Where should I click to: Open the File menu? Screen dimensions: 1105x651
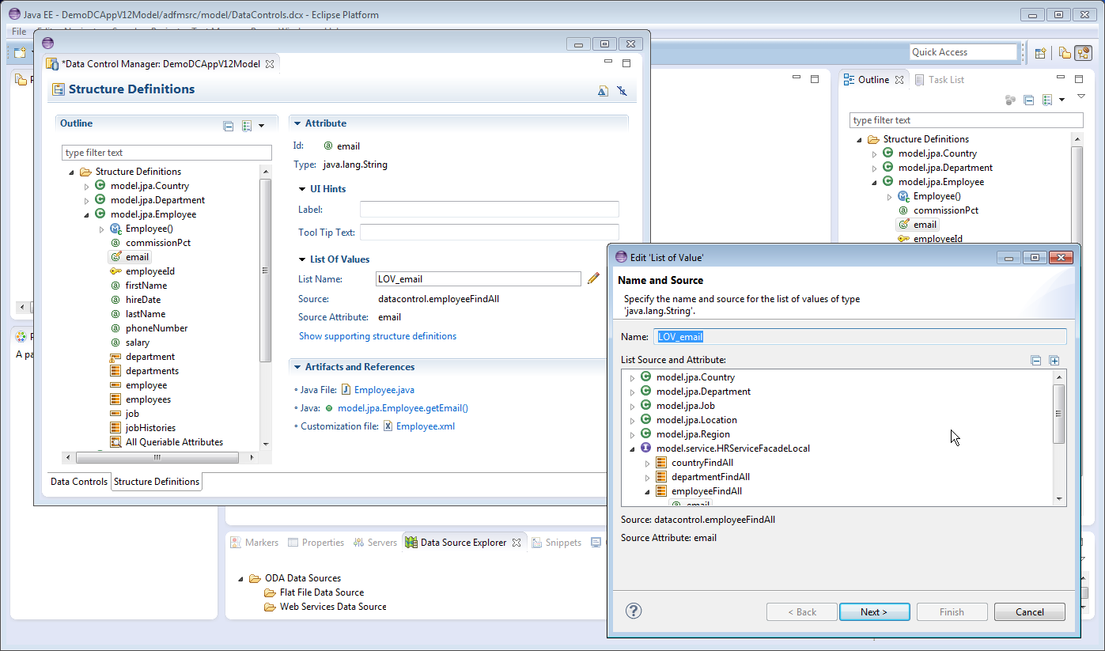[x=19, y=31]
